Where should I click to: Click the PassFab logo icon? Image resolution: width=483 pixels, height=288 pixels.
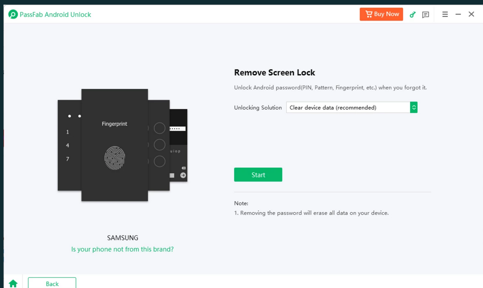[13, 15]
